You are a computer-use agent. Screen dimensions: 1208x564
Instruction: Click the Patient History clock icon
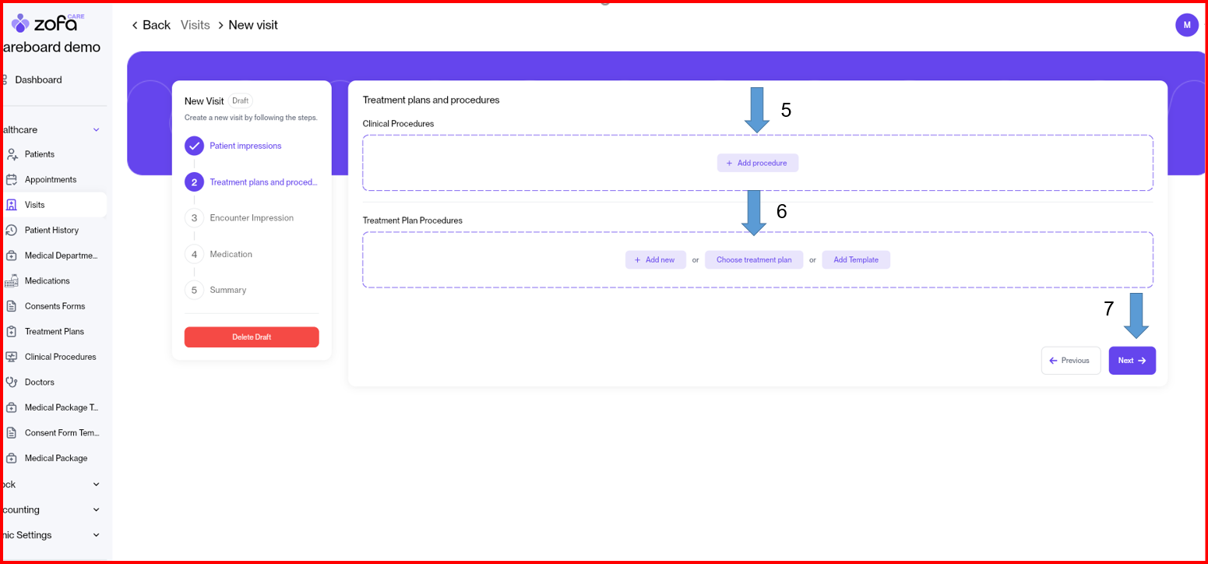(12, 231)
